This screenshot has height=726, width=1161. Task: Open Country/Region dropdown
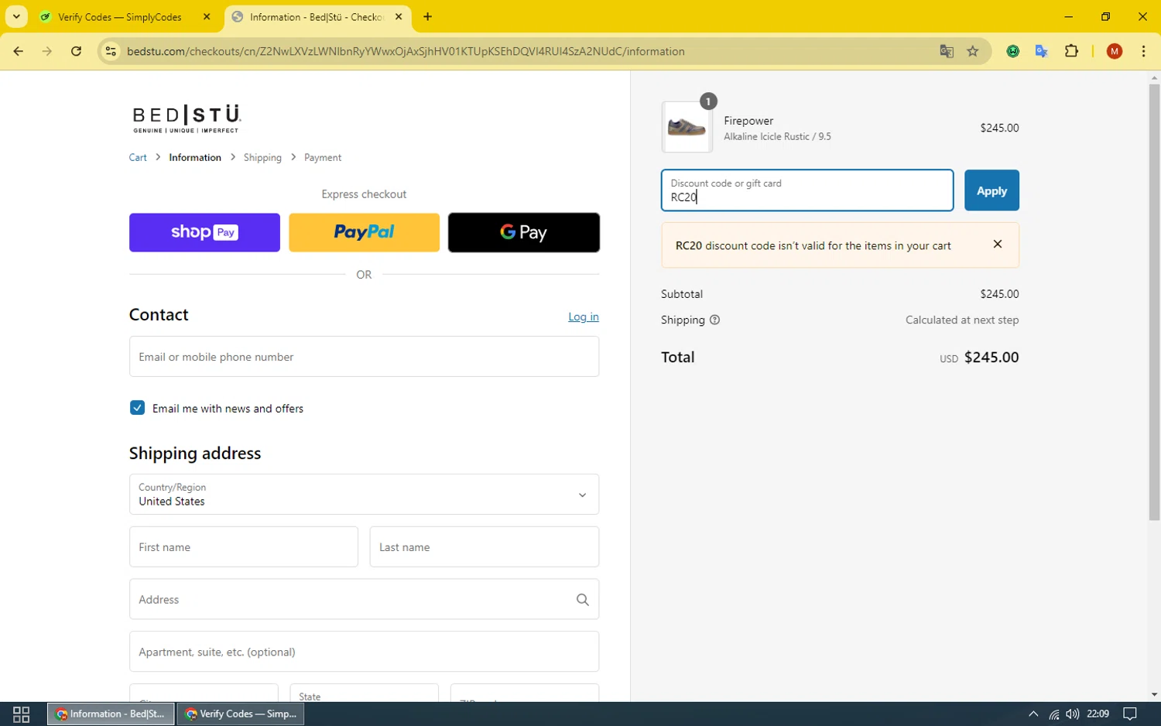click(364, 495)
